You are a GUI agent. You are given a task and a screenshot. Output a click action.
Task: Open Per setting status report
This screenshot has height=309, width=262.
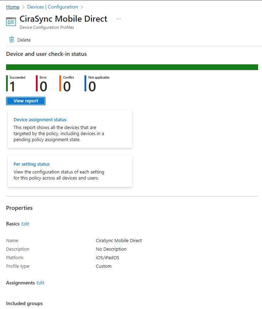point(32,164)
